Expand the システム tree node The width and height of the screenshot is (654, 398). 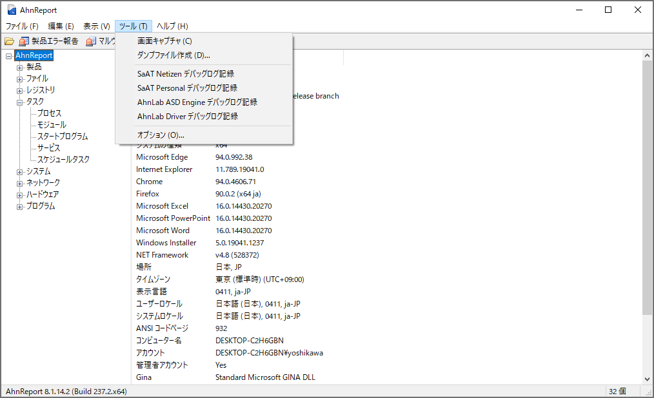19,172
